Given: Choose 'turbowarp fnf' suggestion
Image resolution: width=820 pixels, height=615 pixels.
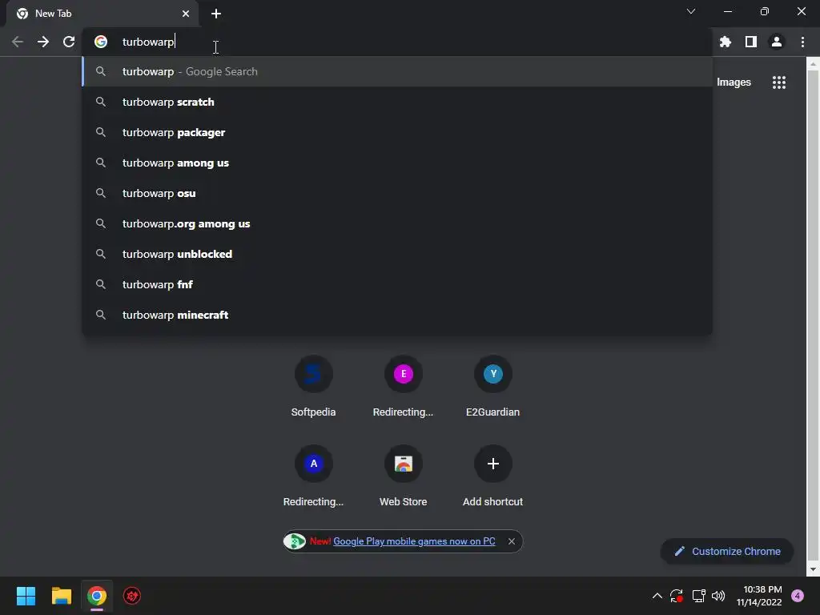Looking at the screenshot, I should tap(397, 284).
